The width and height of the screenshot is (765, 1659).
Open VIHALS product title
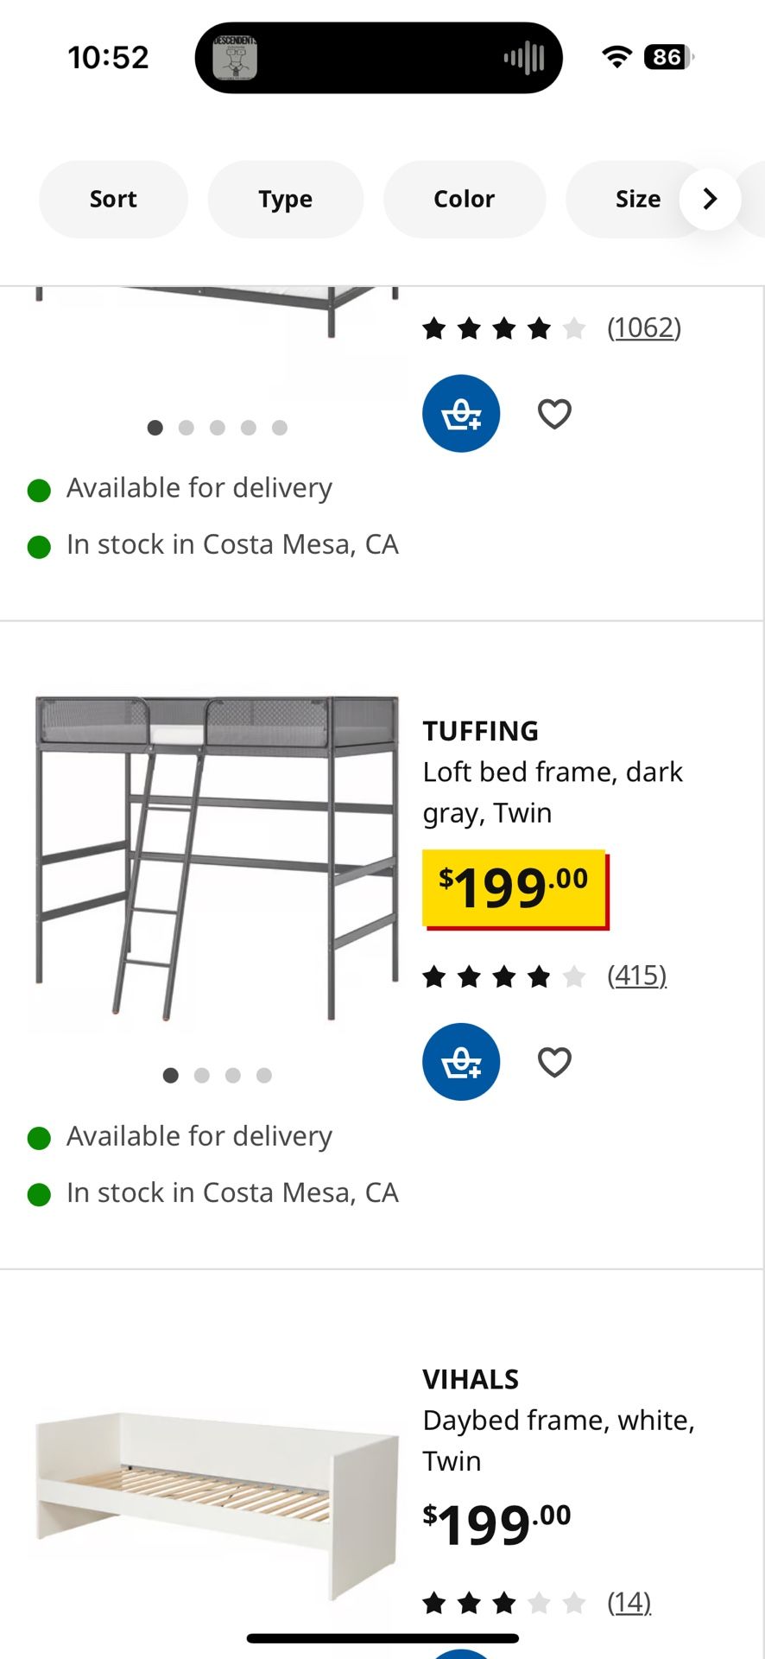coord(471,1379)
